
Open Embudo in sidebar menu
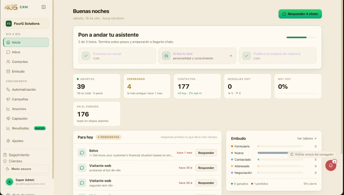[26, 72]
